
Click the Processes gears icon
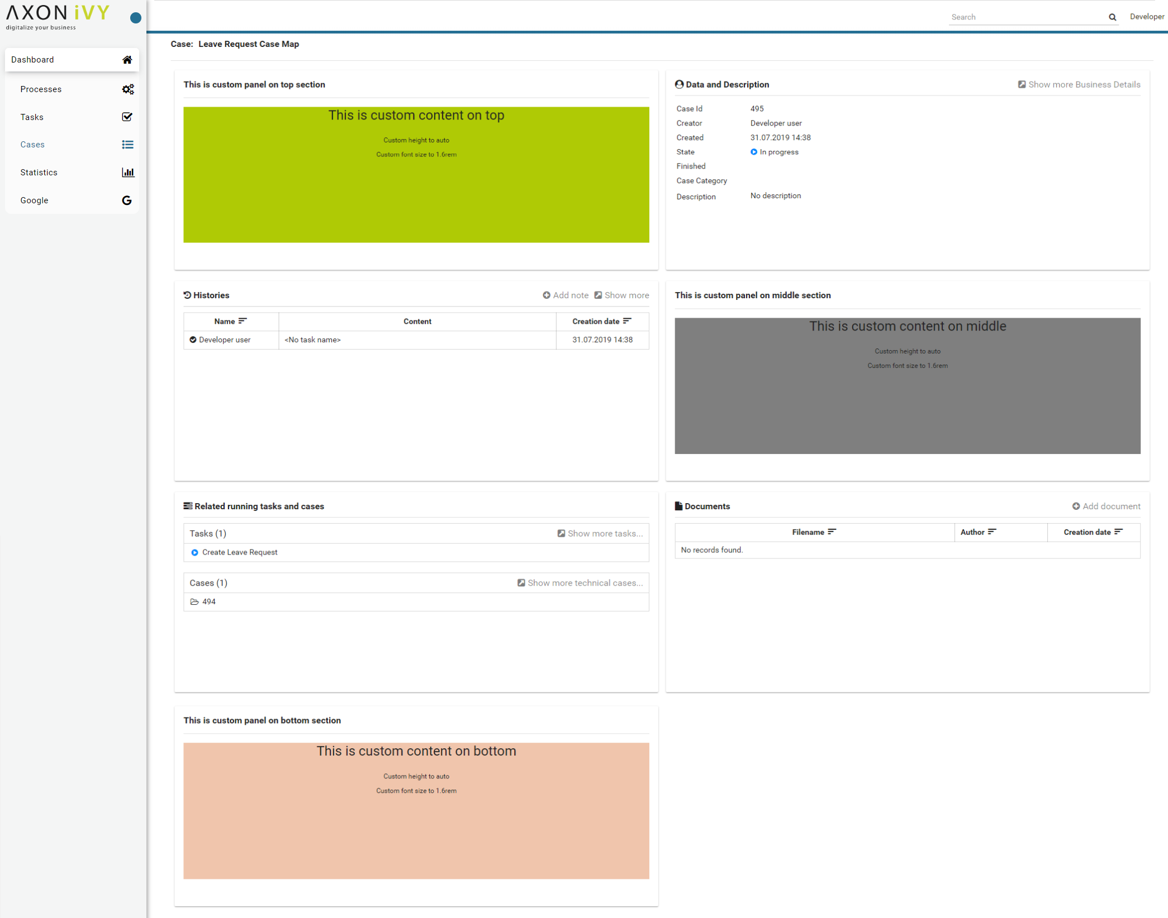pyautogui.click(x=127, y=89)
